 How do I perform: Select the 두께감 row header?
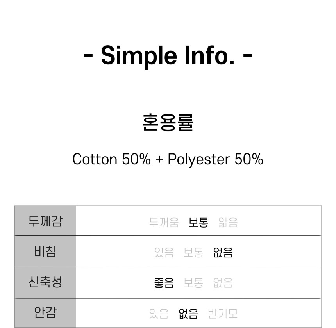(x=45, y=221)
